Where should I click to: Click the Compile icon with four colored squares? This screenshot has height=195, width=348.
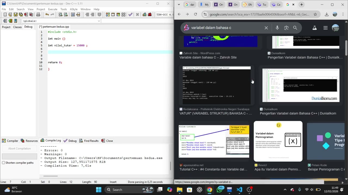(108, 14)
